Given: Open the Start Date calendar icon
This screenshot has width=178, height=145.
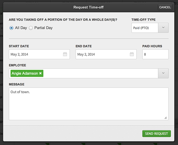Looking at the screenshot, I should click(x=65, y=54).
